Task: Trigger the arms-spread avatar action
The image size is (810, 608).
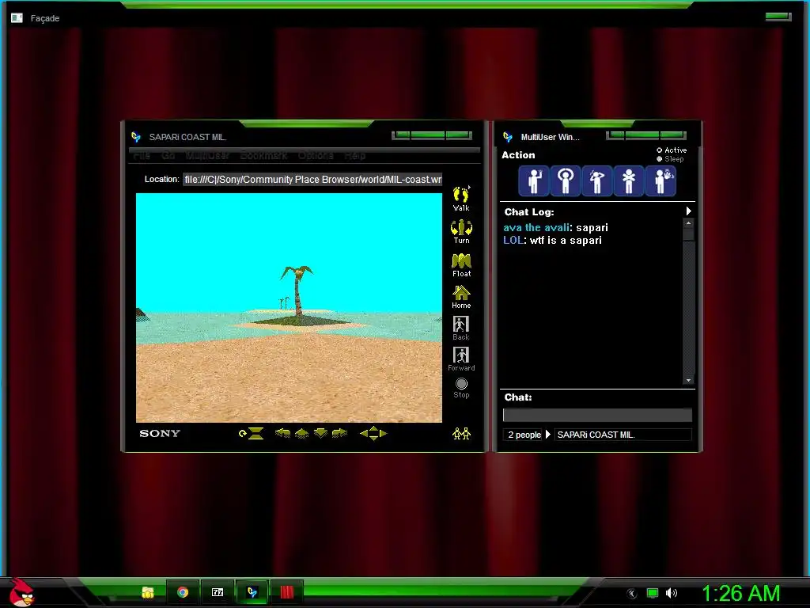Action: (x=629, y=181)
